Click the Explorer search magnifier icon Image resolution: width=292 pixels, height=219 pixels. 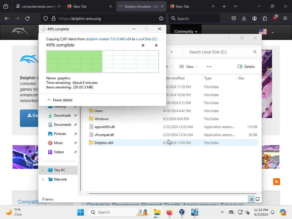255,52
